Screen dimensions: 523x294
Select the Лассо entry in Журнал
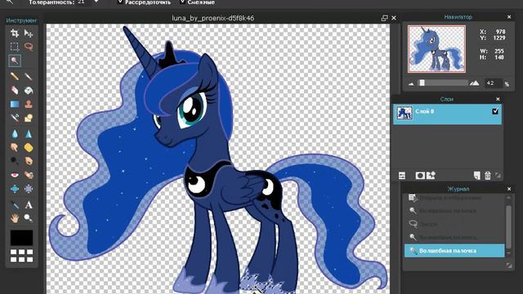point(454,224)
